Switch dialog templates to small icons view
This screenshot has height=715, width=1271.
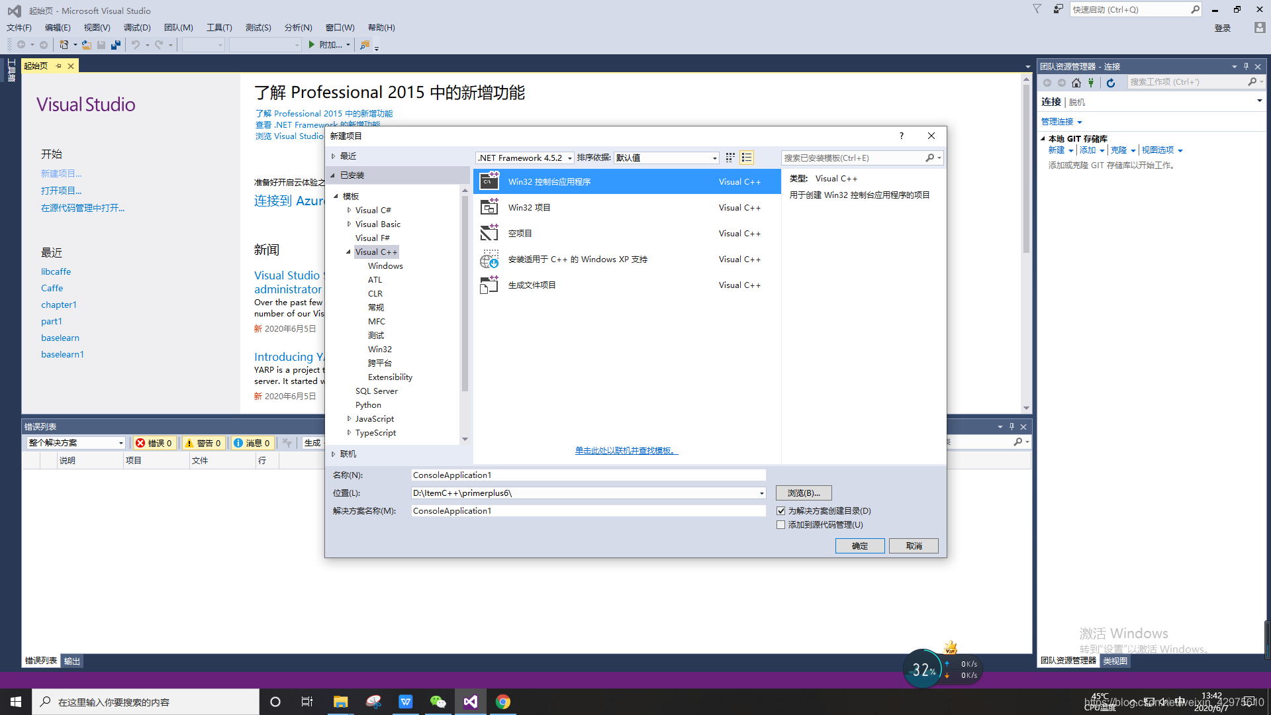point(730,158)
